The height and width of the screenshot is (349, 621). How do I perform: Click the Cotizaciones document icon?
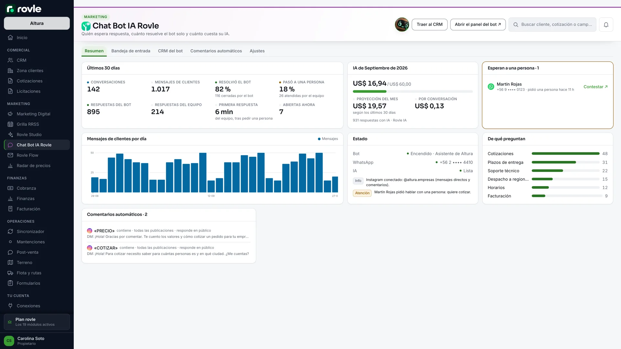pyautogui.click(x=10, y=81)
